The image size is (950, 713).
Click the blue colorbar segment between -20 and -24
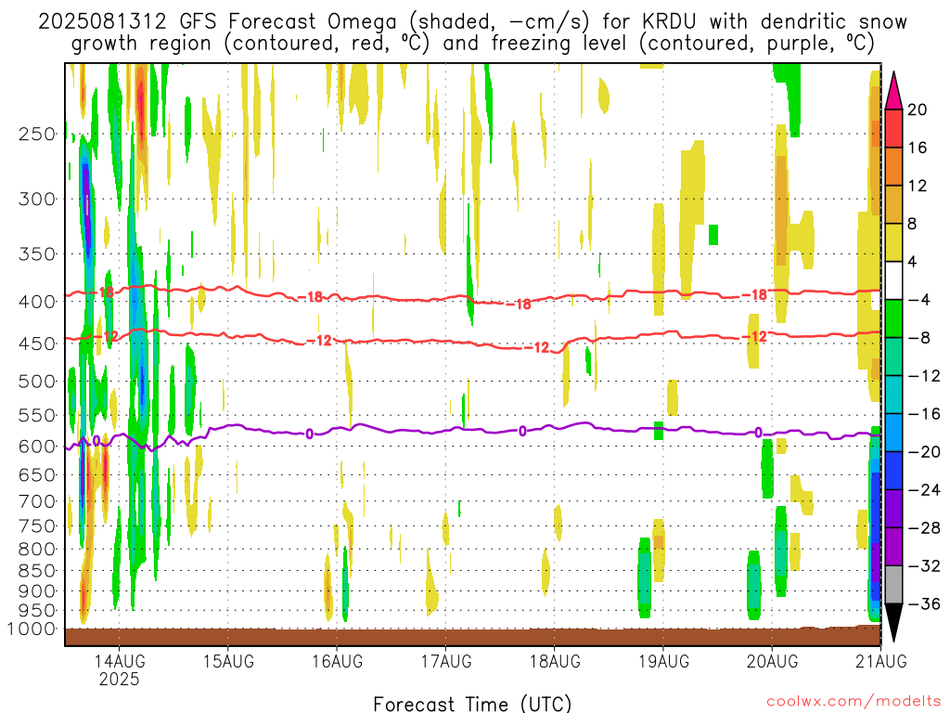pos(893,471)
